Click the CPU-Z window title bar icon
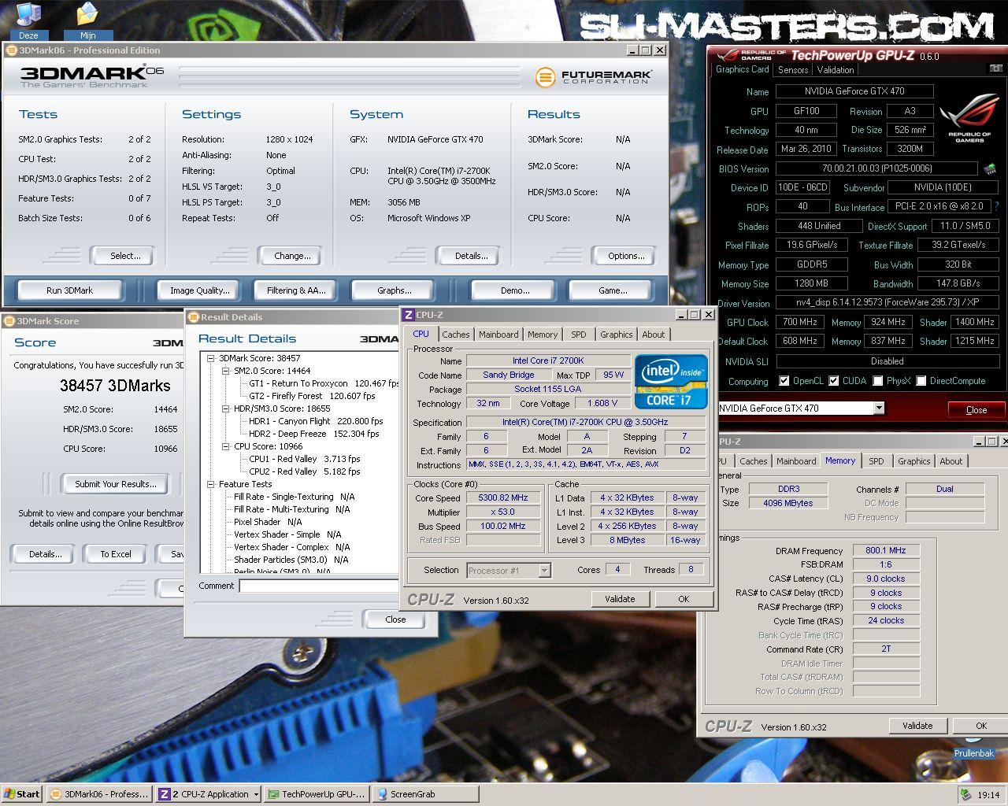 coord(408,315)
